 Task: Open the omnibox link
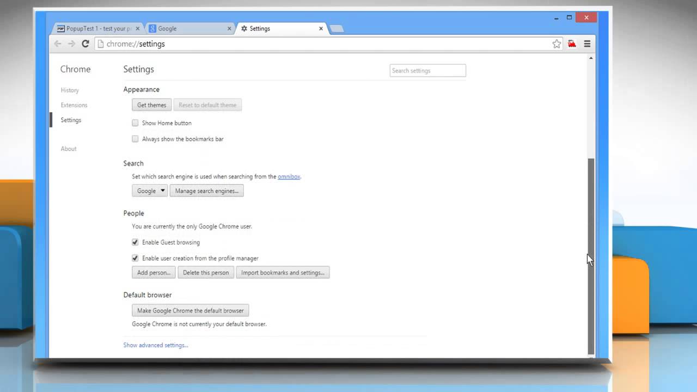(x=289, y=176)
